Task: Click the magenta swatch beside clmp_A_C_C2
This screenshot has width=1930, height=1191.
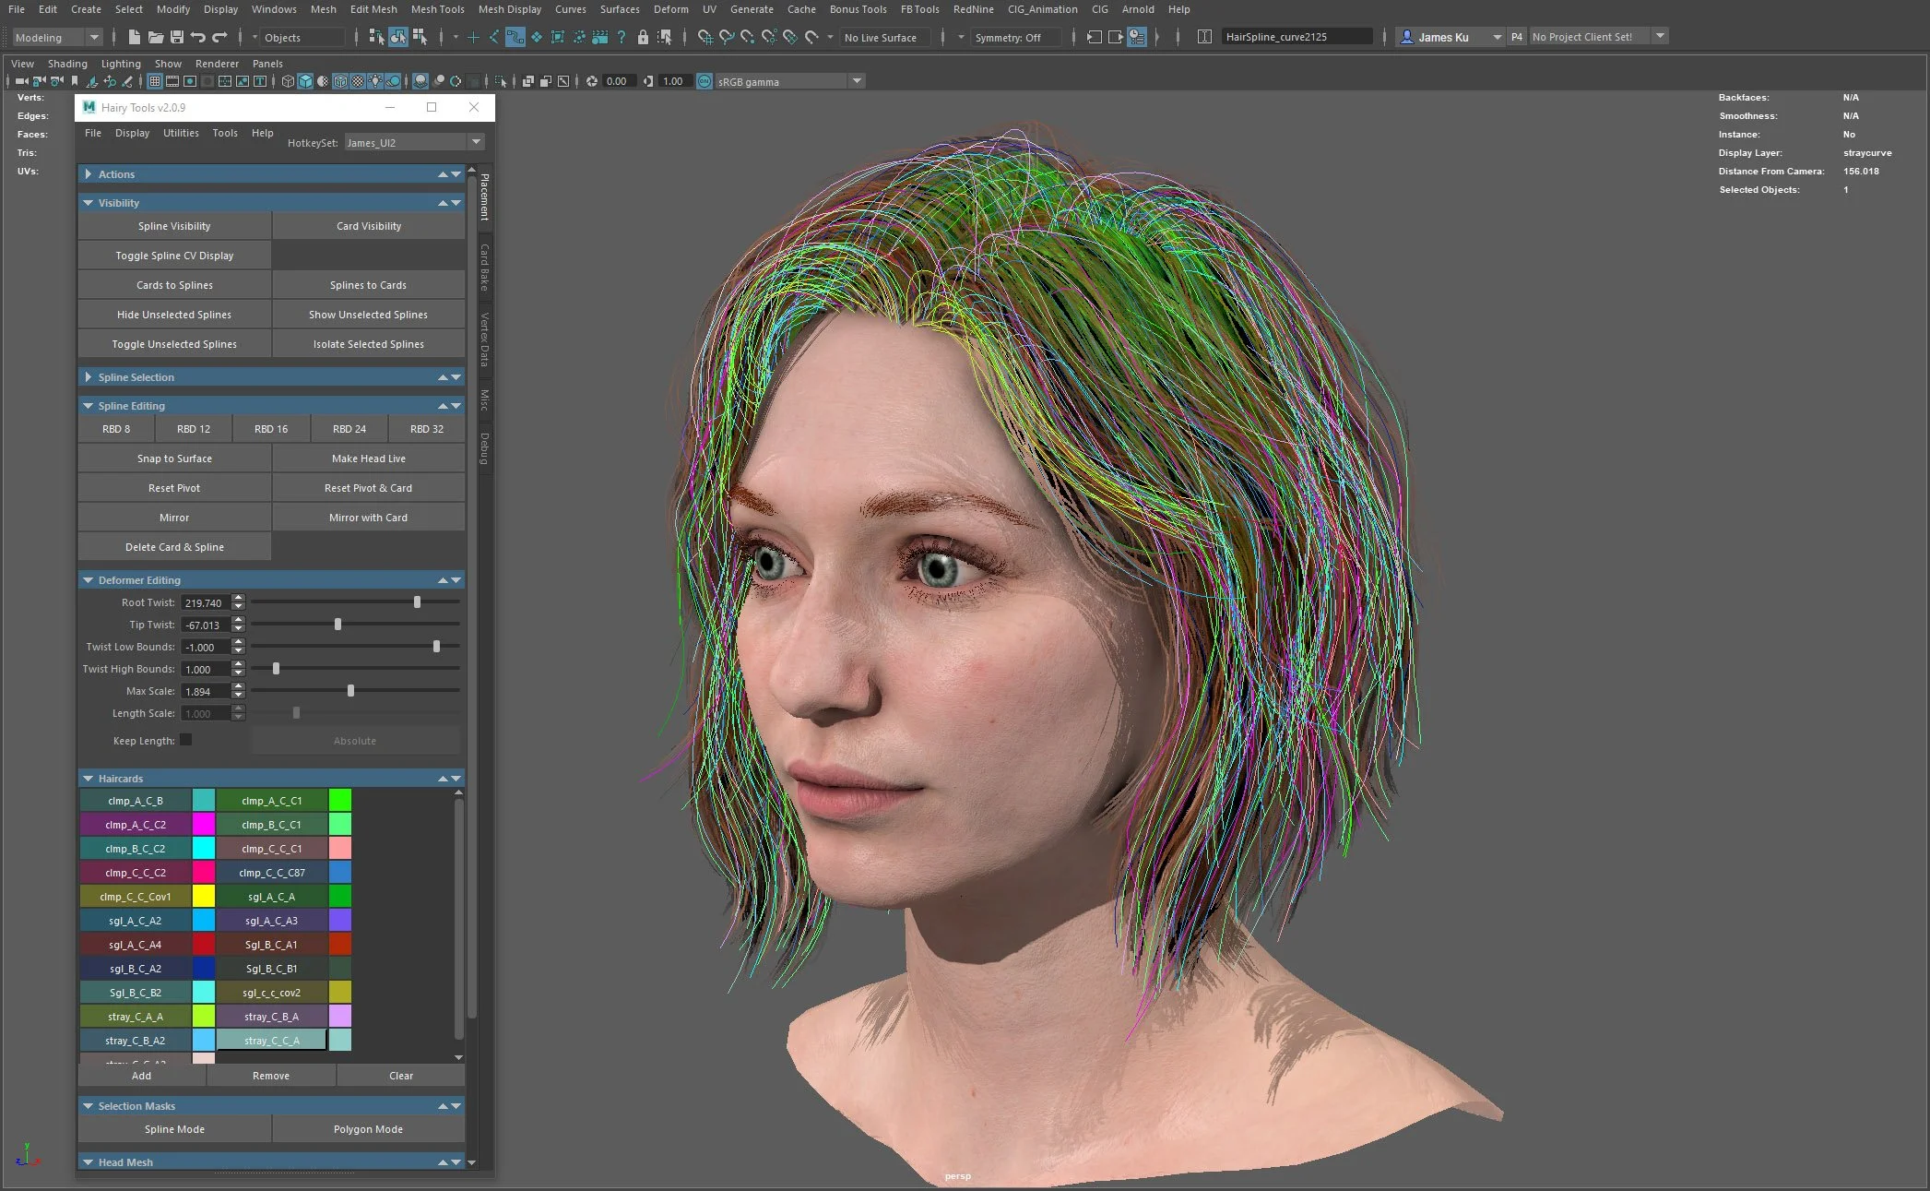Action: [204, 825]
